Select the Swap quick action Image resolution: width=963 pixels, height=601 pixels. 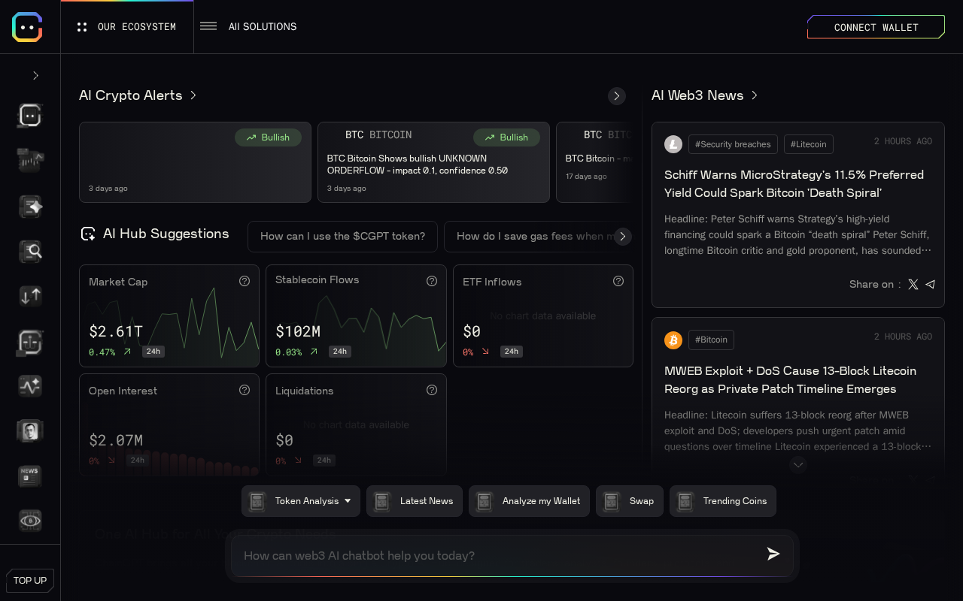click(x=630, y=501)
